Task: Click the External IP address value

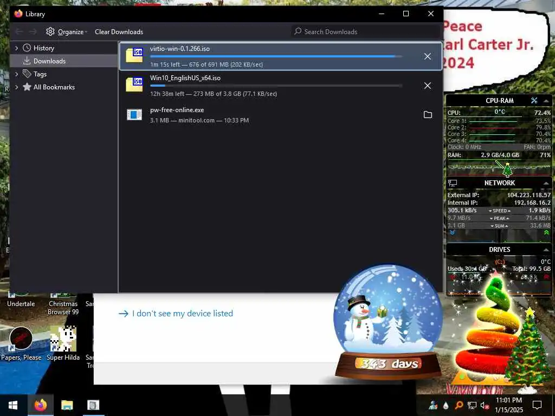Action: point(529,195)
